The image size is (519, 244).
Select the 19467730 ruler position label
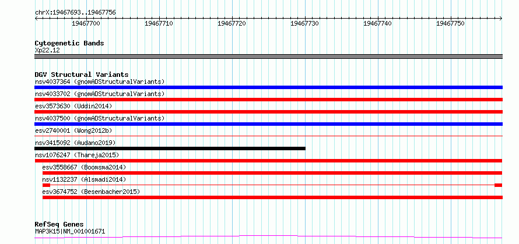[x=304, y=23]
